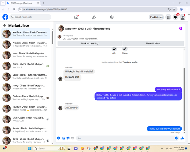Open the Chrome three-dot menu
The image size is (190, 152).
187,9
